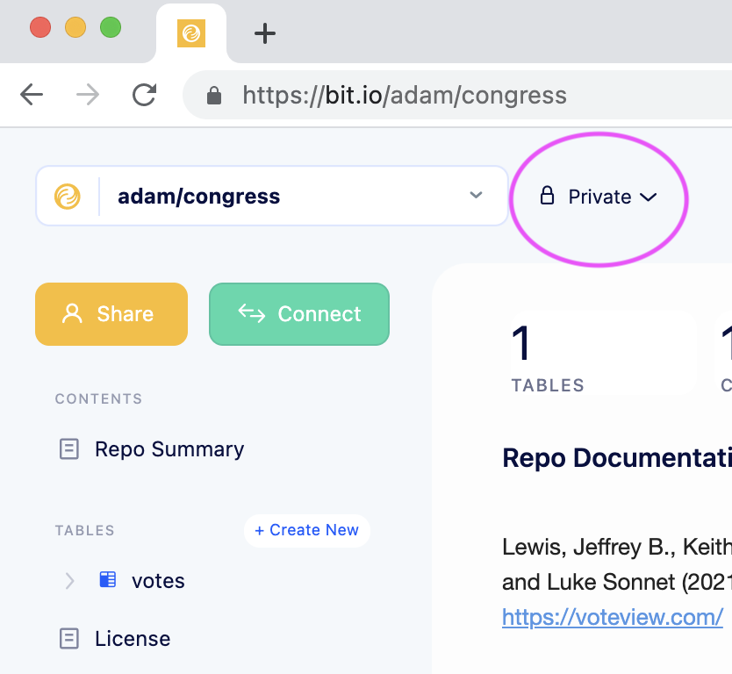Open a new browser tab with plus
The image size is (732, 674).
click(265, 33)
